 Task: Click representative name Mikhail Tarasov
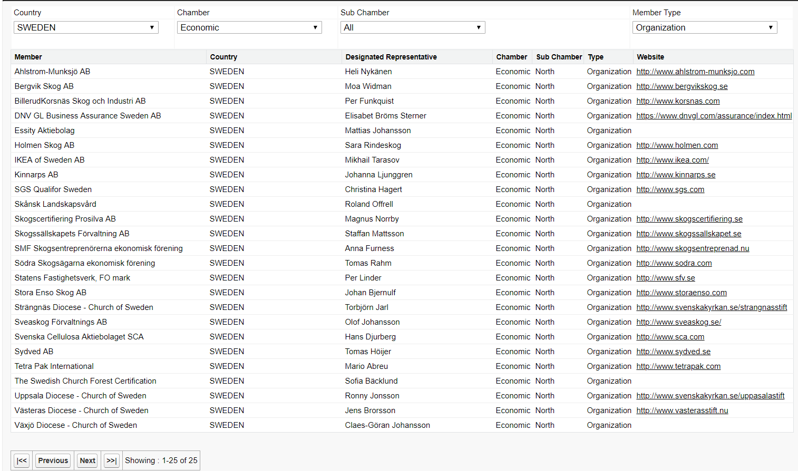click(372, 160)
